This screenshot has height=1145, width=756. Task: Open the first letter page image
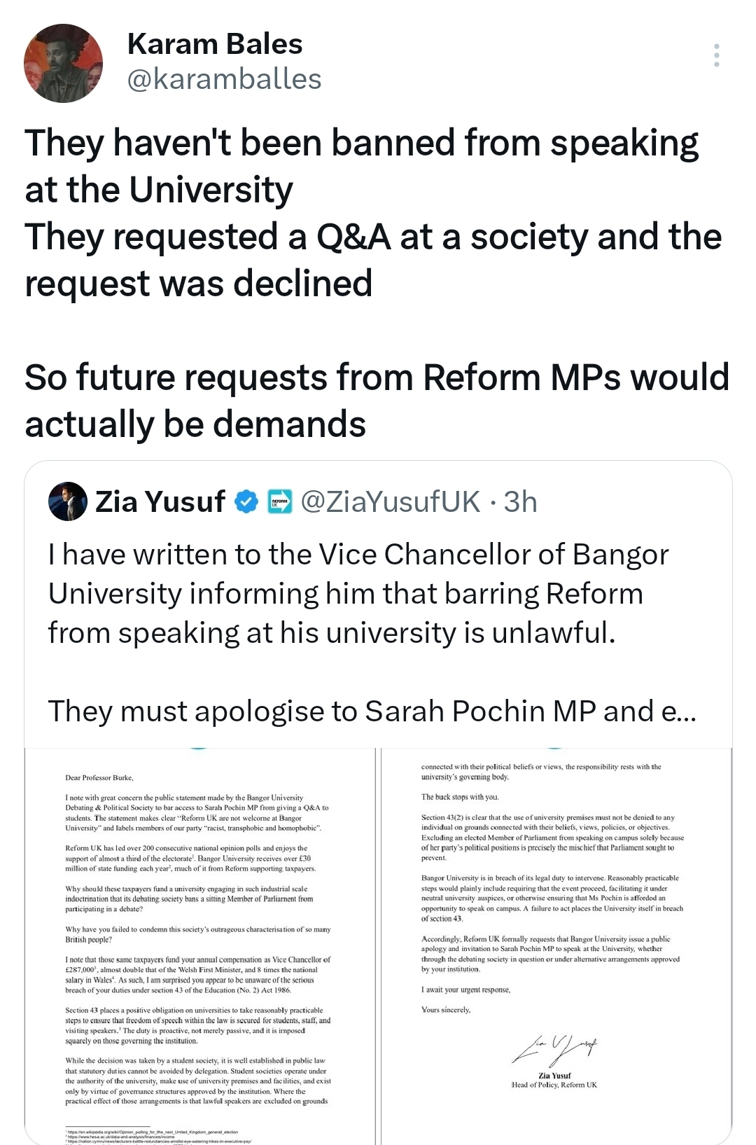click(199, 945)
